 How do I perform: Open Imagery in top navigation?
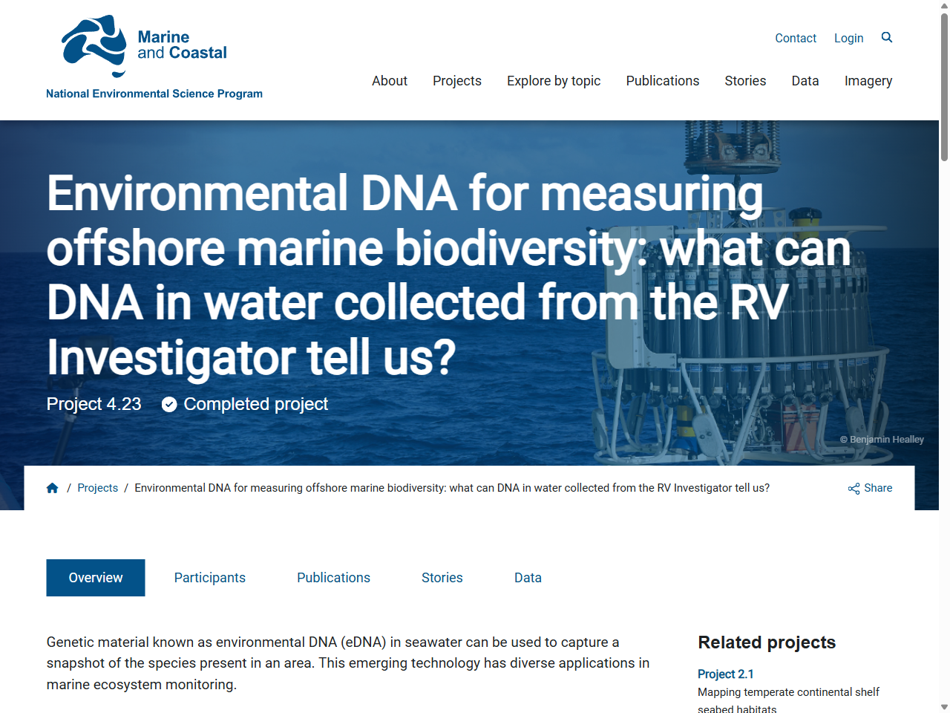click(x=868, y=81)
